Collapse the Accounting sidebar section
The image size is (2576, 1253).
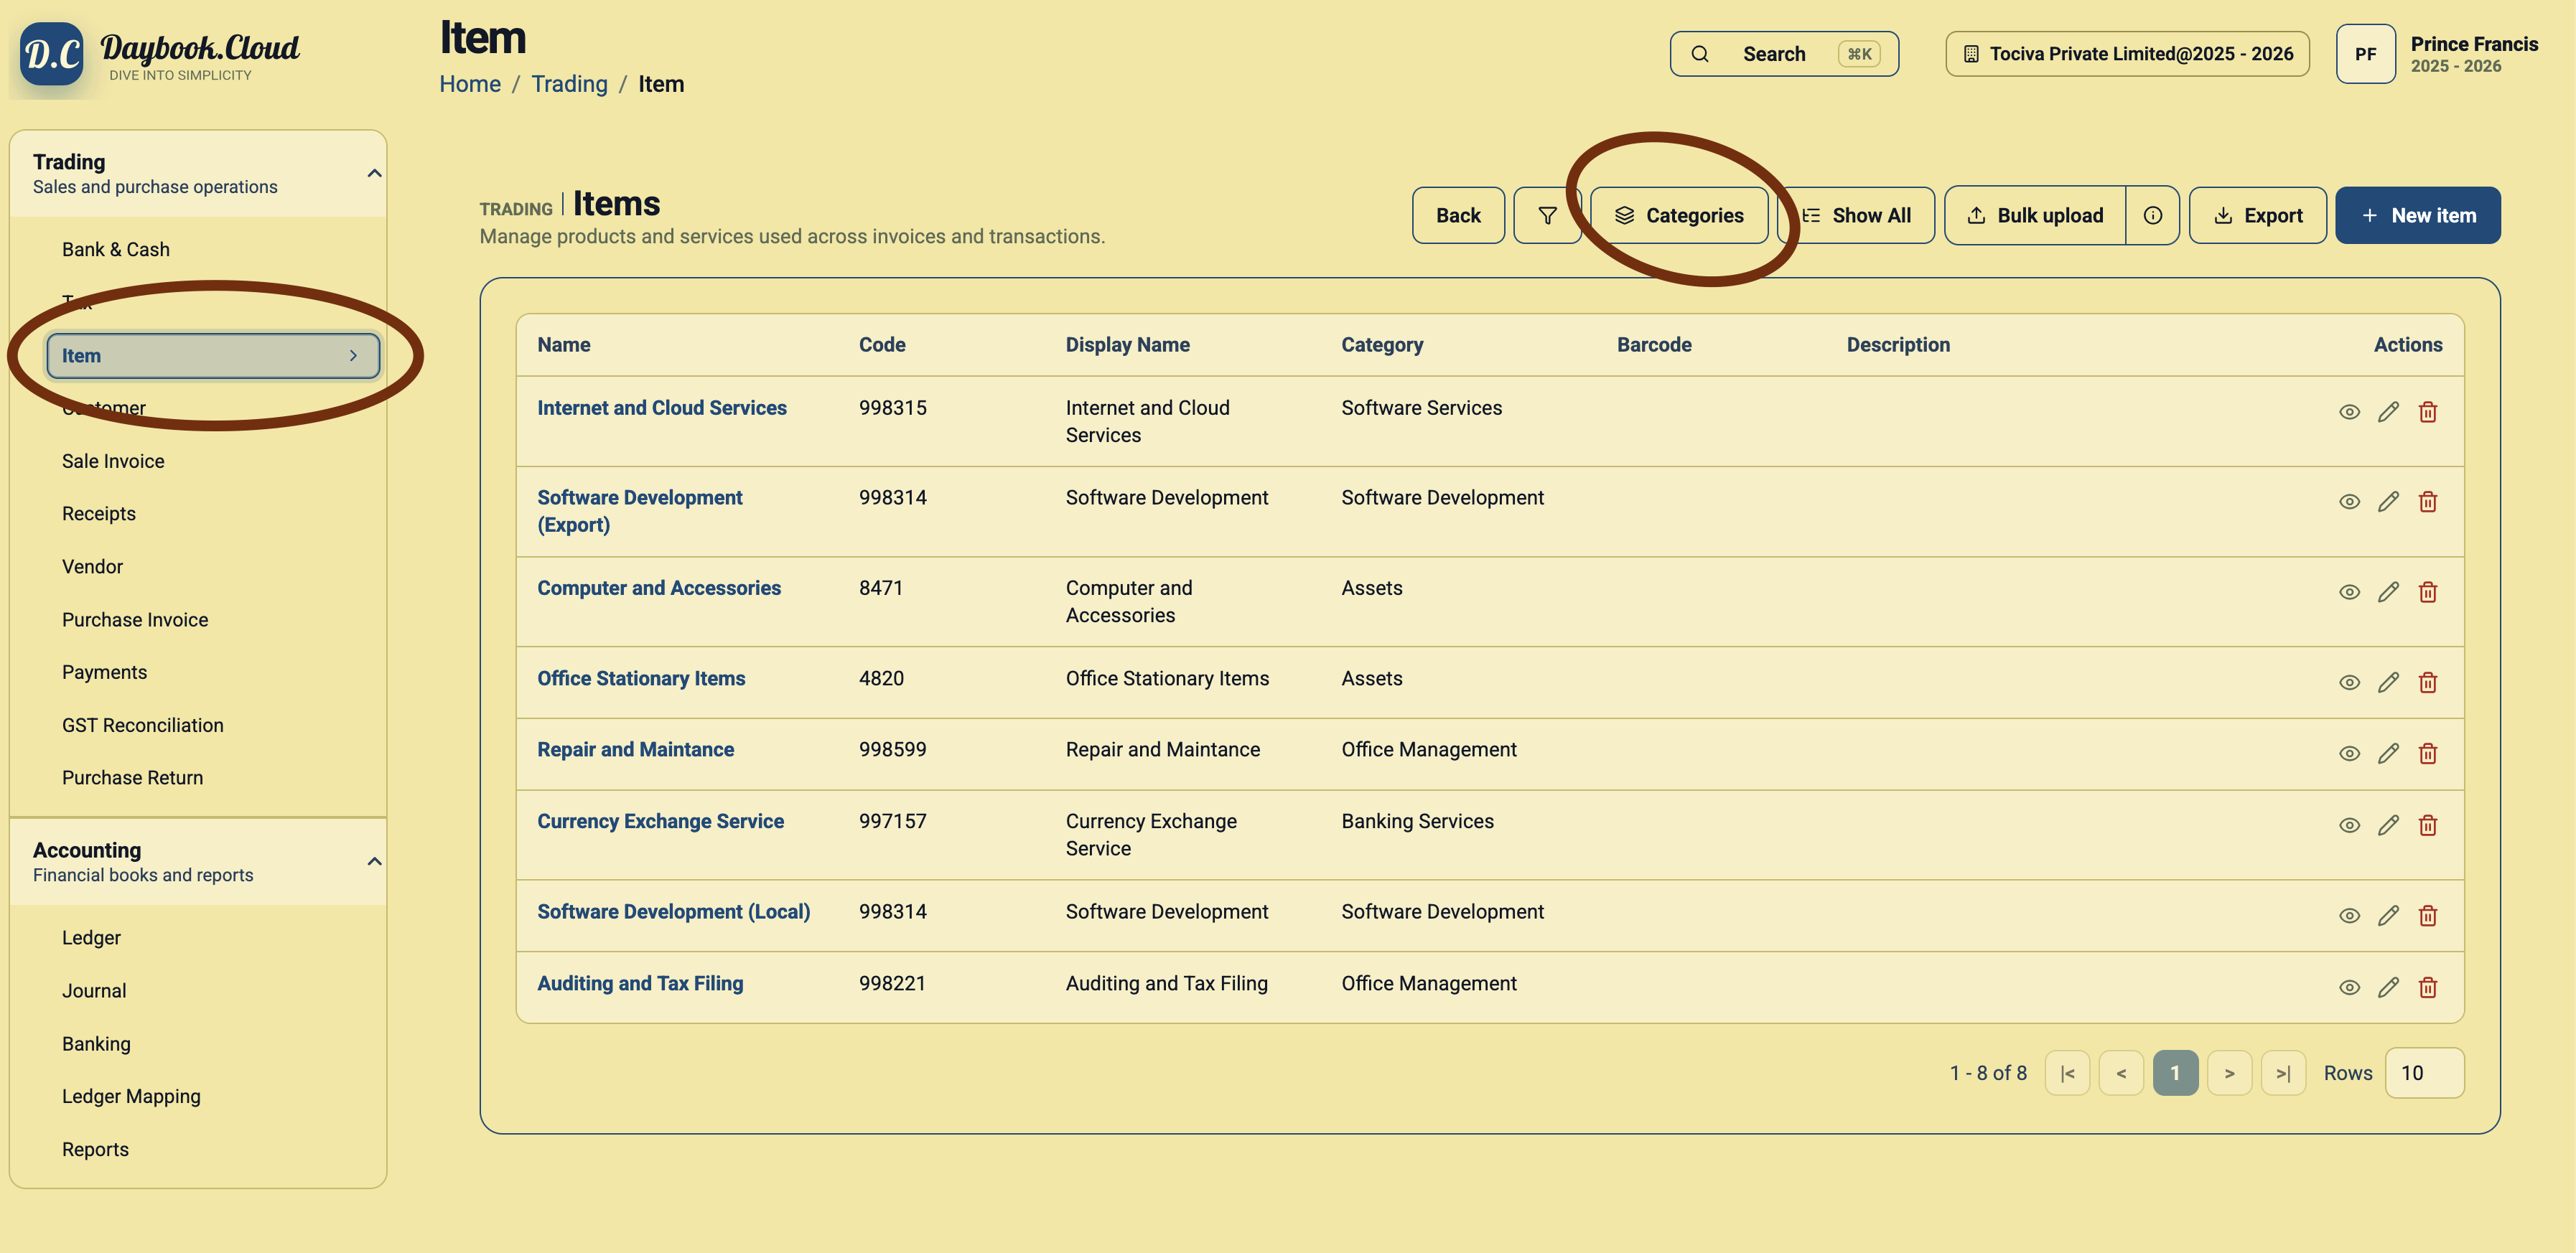[374, 861]
